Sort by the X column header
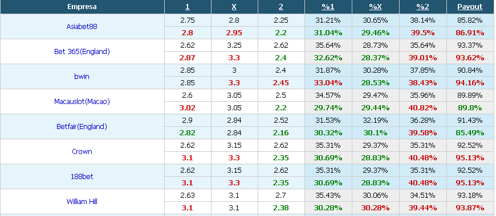The width and height of the screenshot is (496, 216). coord(234,7)
